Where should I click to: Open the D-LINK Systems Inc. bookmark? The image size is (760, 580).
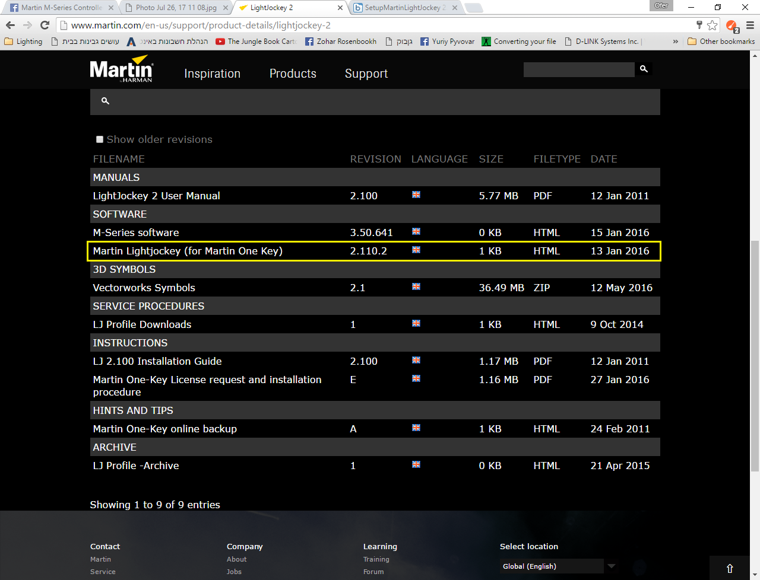pyautogui.click(x=602, y=42)
